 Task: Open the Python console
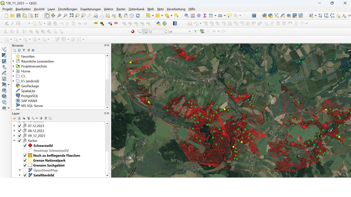pyautogui.click(x=159, y=24)
